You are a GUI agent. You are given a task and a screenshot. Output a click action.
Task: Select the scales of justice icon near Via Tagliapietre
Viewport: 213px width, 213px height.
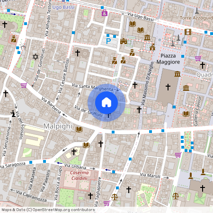[115, 197]
